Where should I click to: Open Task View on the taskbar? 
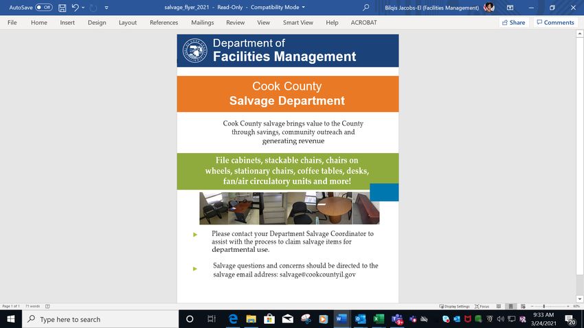[x=211, y=319]
